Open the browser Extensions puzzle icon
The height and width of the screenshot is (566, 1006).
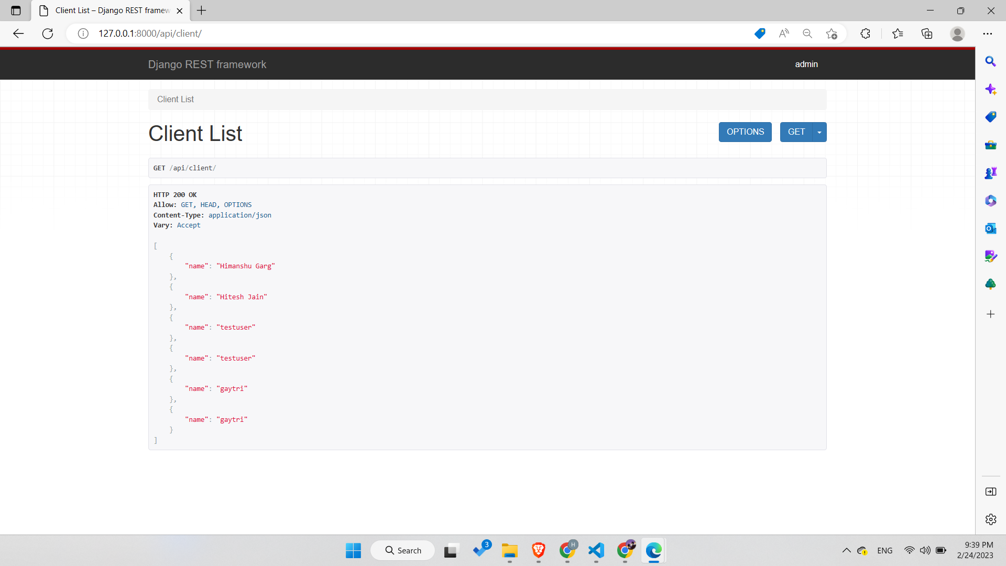tap(866, 34)
